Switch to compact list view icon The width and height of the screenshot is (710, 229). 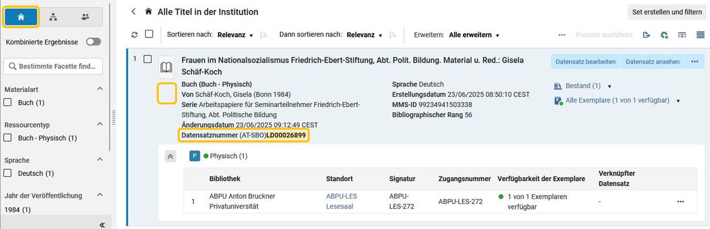[701, 35]
